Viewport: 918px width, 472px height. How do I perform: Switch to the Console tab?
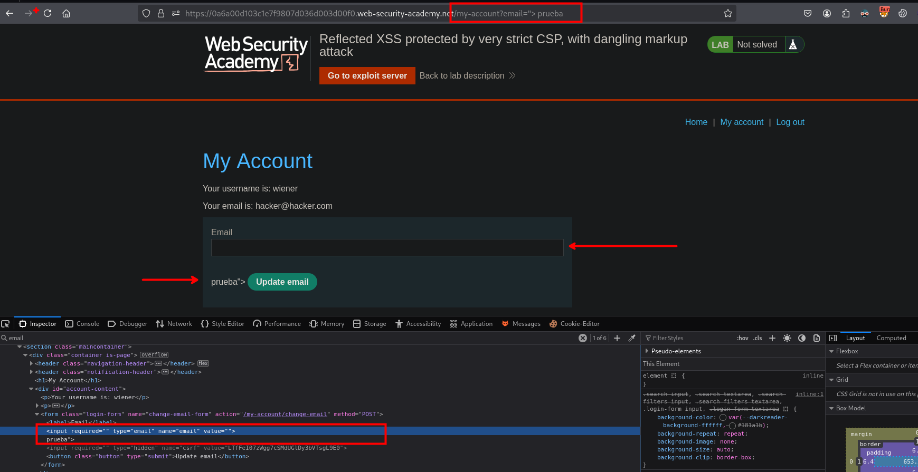click(x=82, y=324)
